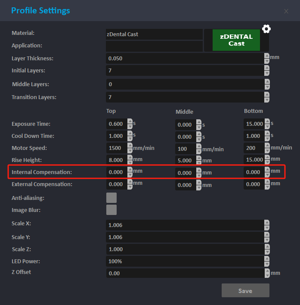Enable the Anti-aliasing checkbox
The image size is (300, 305).
point(111,198)
